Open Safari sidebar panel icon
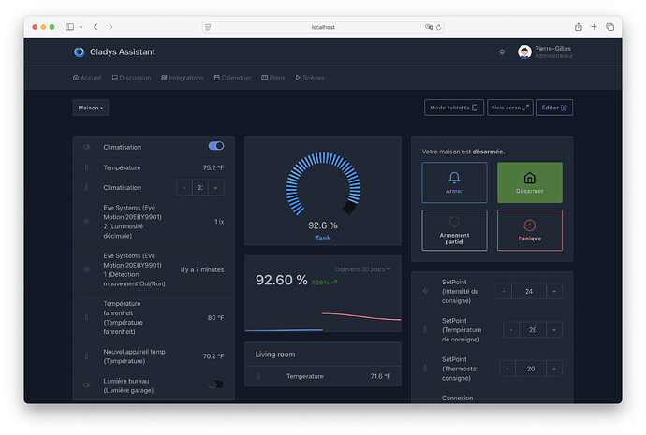Image resolution: width=646 pixels, height=435 pixels. [x=70, y=27]
